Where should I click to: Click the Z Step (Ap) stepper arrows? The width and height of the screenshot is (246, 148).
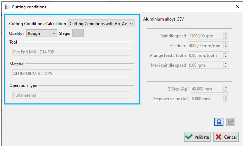click(226, 89)
